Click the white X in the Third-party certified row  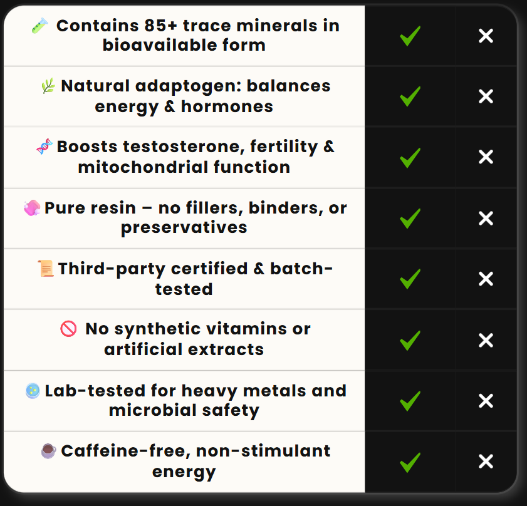pos(486,279)
